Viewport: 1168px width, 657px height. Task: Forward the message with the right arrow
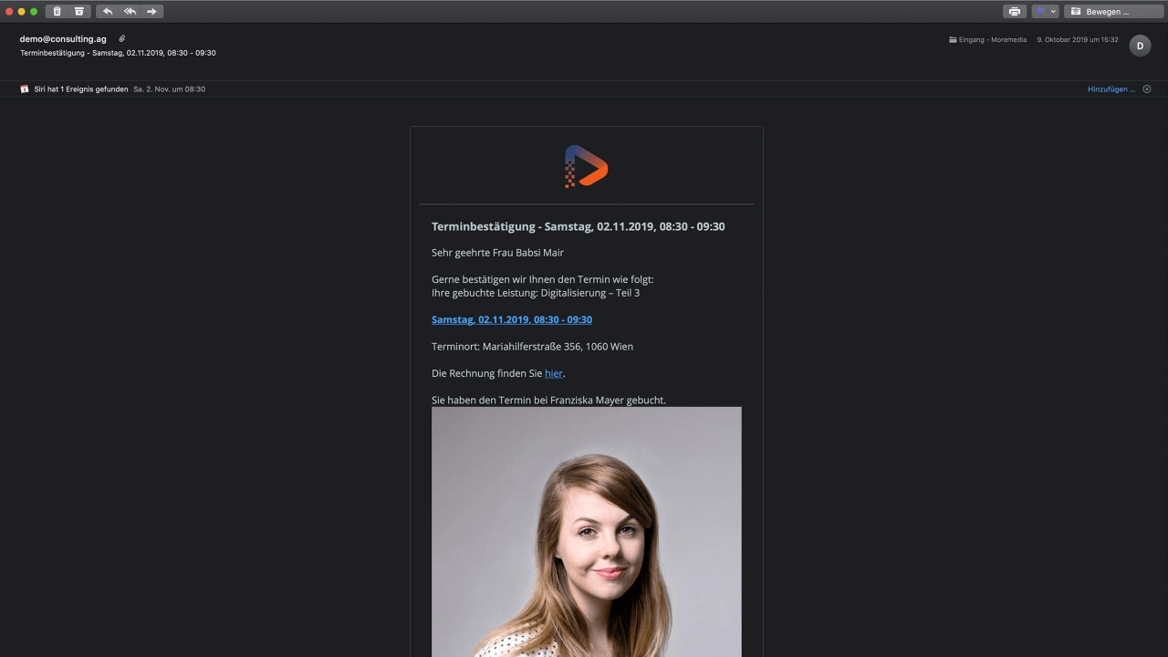click(152, 11)
